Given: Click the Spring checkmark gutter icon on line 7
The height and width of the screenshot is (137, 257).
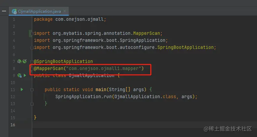Looking at the screenshot, I should click(x=24, y=61).
